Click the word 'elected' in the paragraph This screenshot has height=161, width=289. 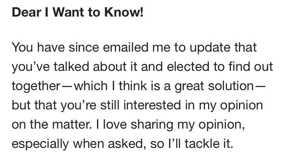188,67
